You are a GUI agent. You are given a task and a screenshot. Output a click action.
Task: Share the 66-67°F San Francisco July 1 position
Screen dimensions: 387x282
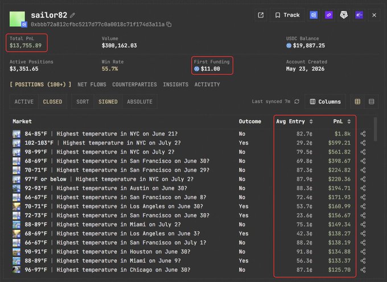363,243
